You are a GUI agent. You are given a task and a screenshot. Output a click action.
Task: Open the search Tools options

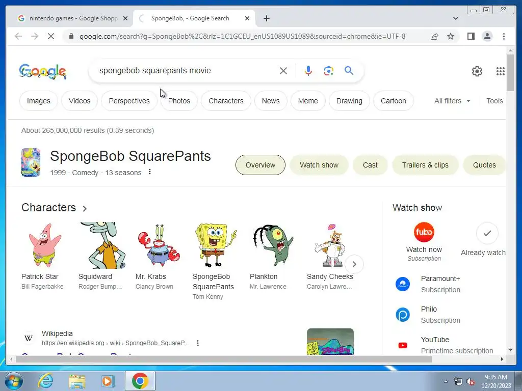pyautogui.click(x=494, y=101)
